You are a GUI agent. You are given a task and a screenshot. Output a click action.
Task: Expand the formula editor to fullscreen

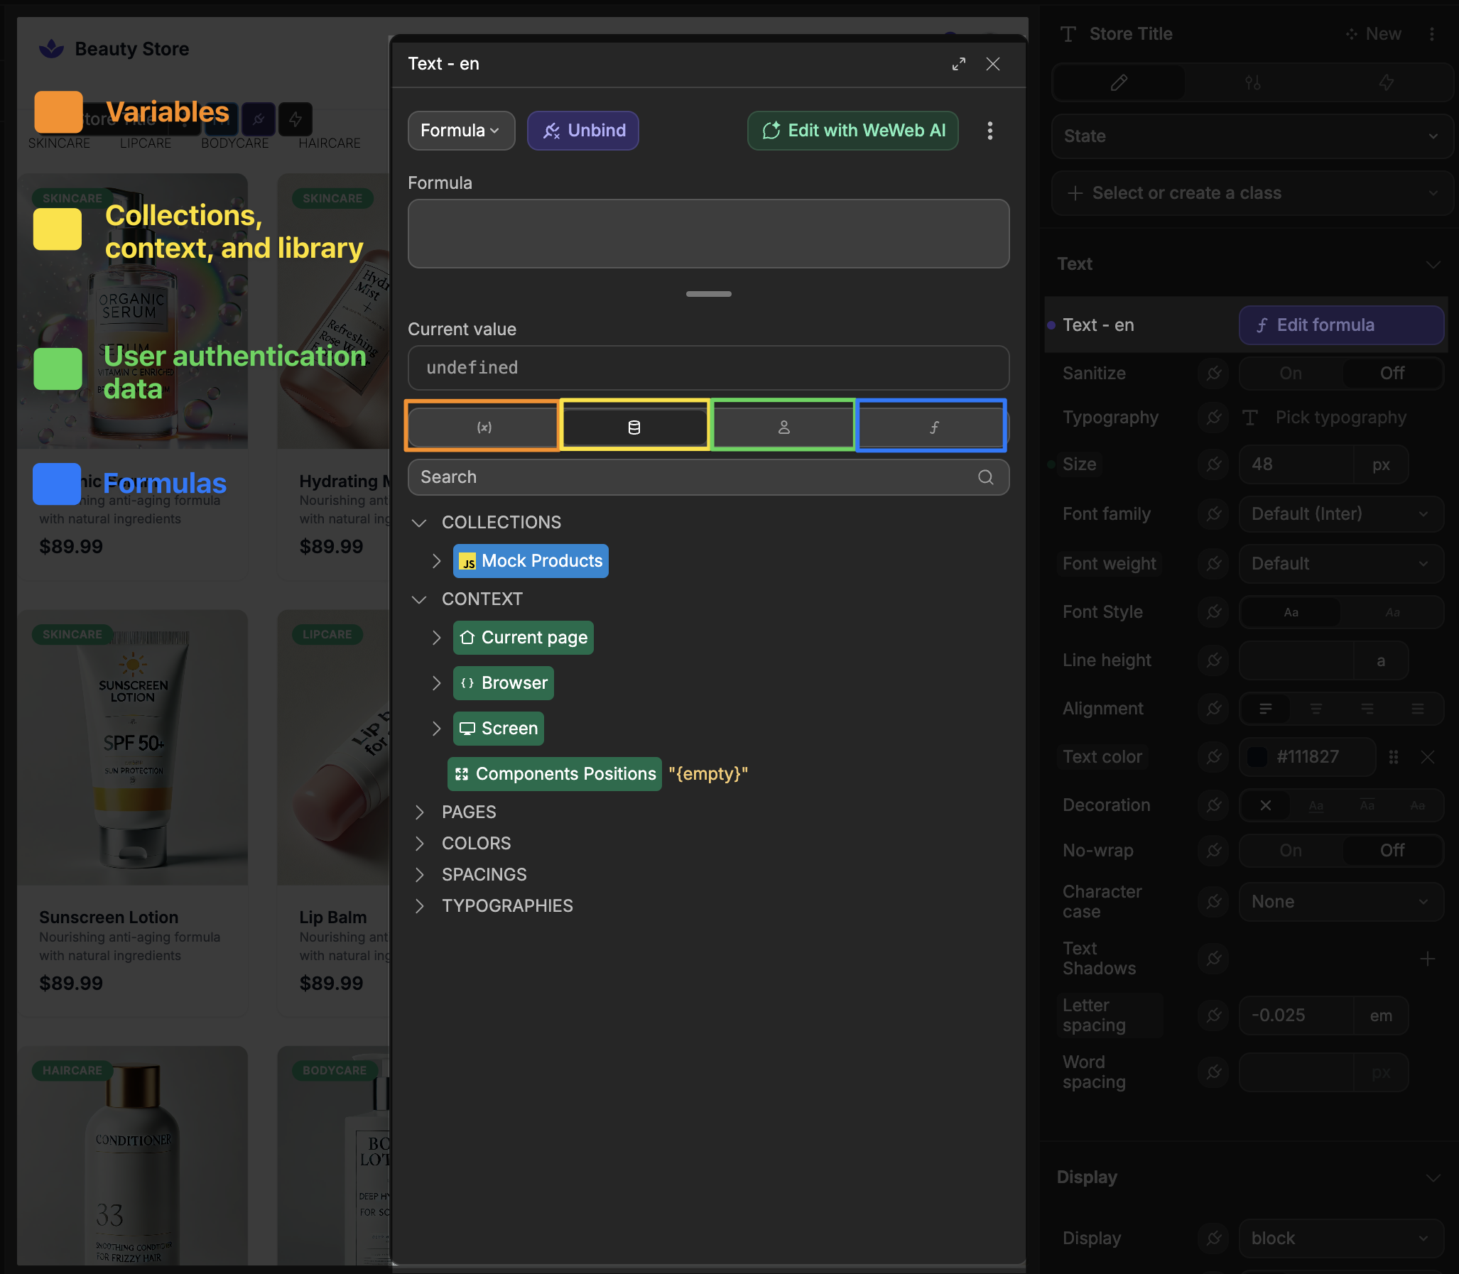click(x=958, y=64)
